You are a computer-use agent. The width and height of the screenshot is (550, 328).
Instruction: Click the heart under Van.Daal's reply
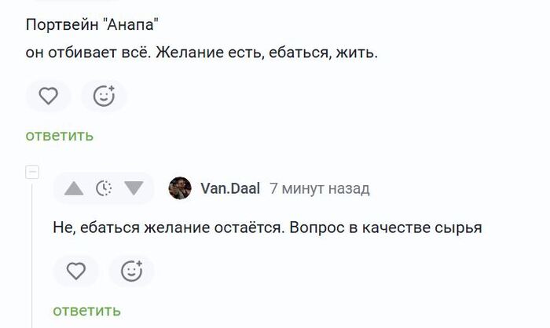pyautogui.click(x=75, y=271)
